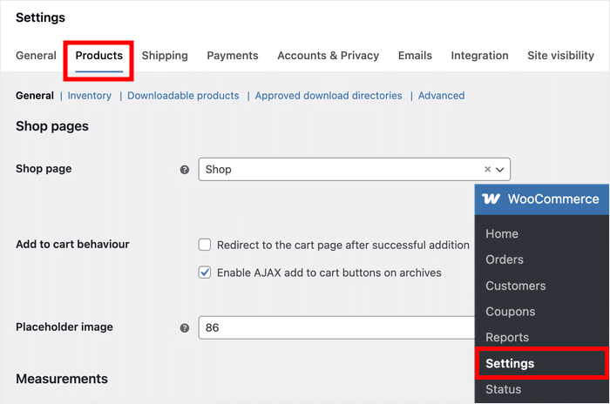Click the WooCommerce menu header text

(553, 199)
